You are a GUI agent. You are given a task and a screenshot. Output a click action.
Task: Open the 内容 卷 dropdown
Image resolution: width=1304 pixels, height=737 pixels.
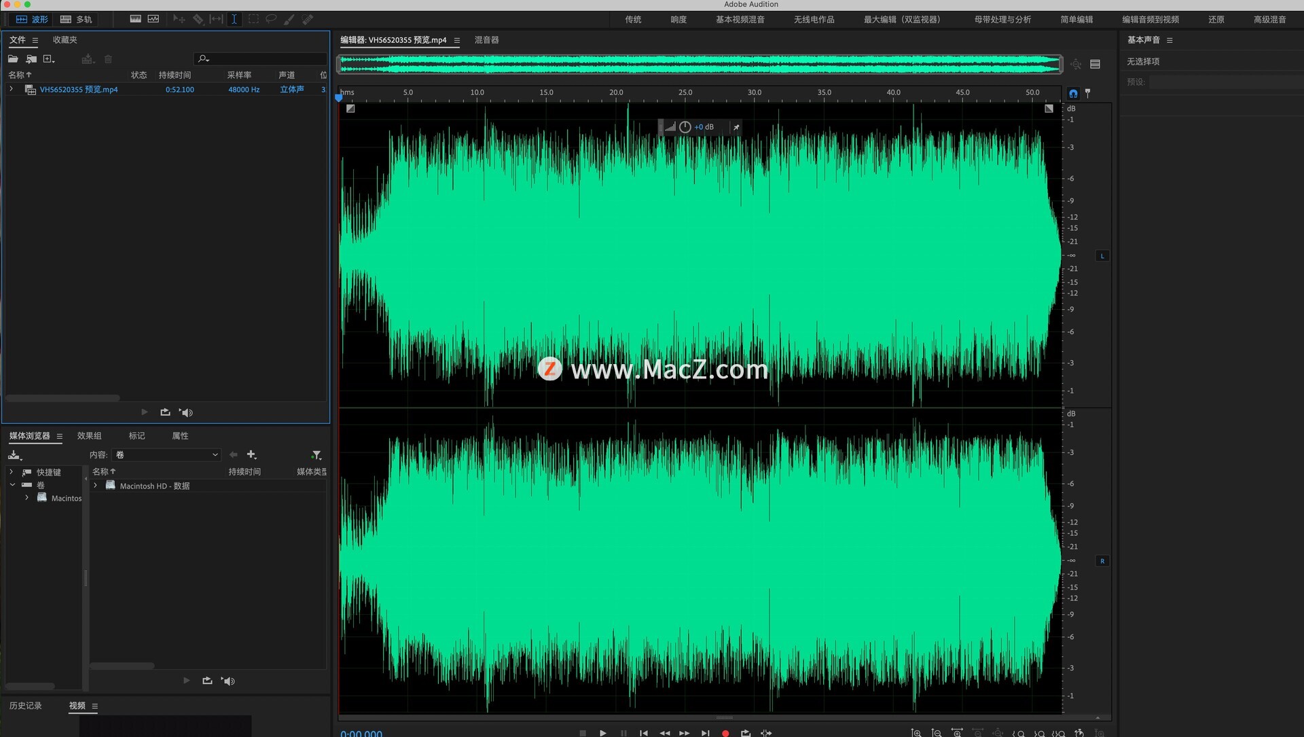[166, 455]
